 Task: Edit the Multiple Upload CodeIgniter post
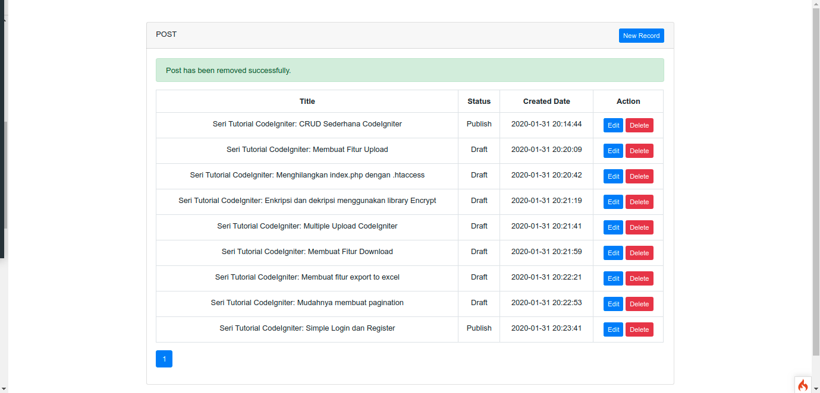coord(613,227)
